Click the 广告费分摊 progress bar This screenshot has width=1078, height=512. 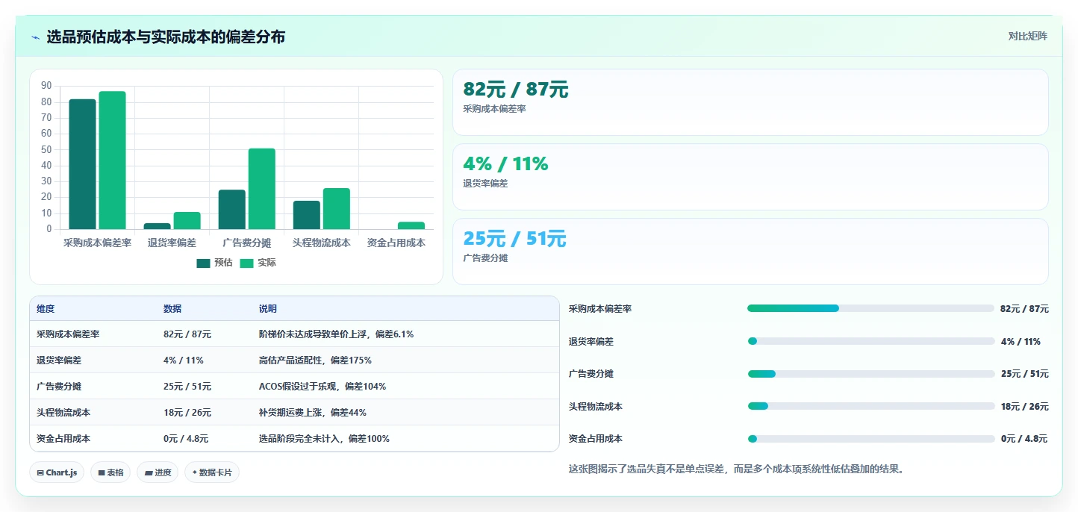870,373
